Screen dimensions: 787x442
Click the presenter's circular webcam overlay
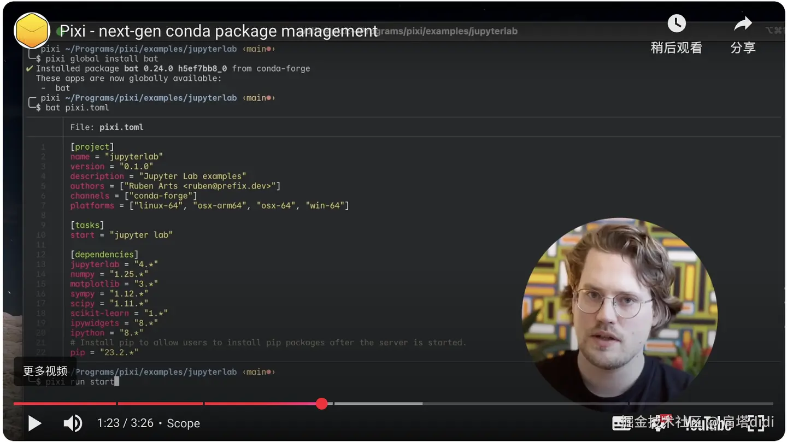pyautogui.click(x=620, y=315)
